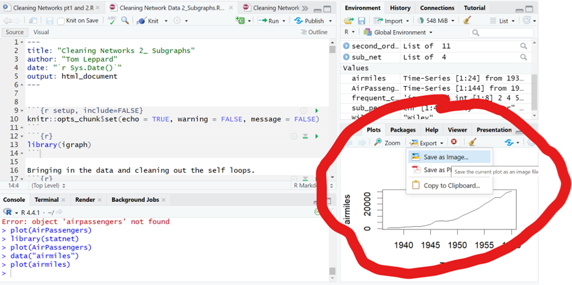Expand the second_ord list object
This screenshot has width=572, height=285.
[346, 46]
